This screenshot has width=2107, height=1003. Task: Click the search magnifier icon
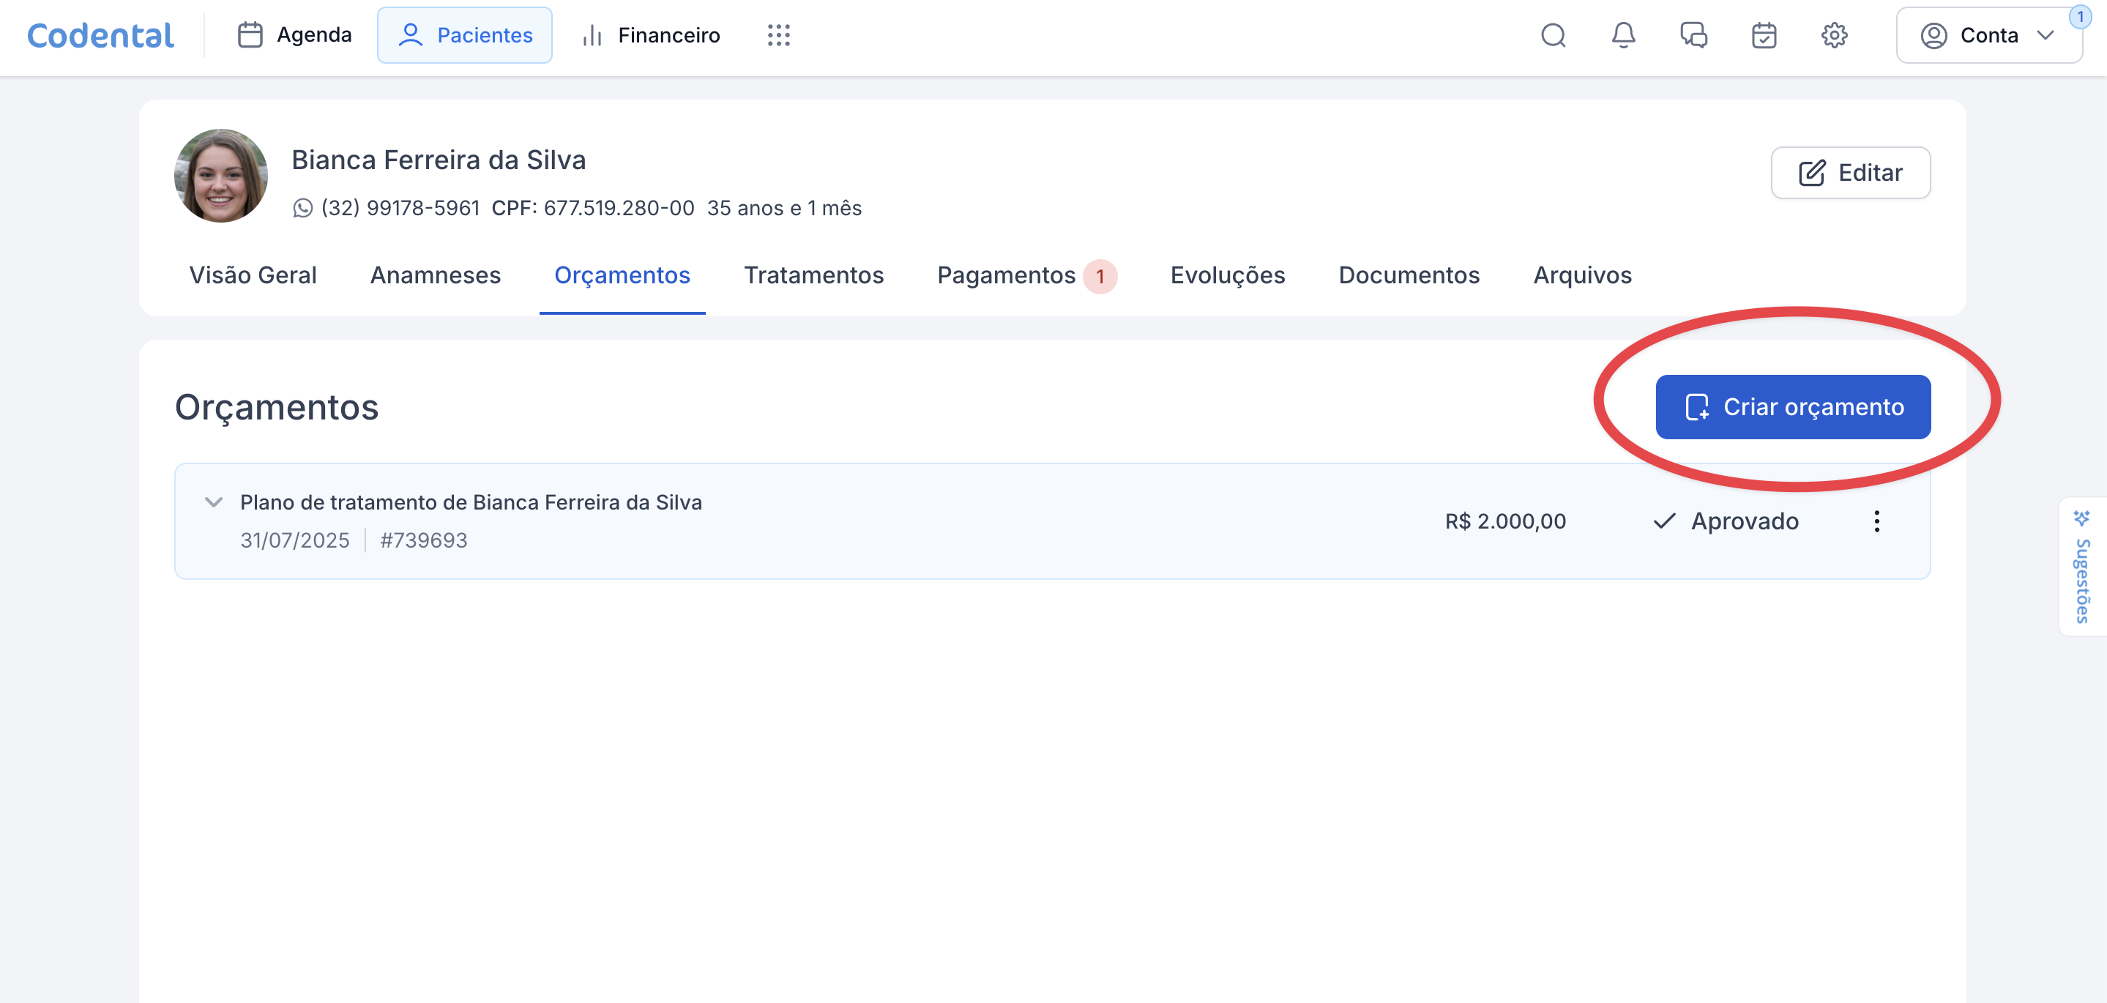(x=1553, y=35)
